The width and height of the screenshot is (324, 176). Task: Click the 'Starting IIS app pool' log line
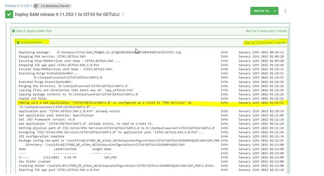59,170
